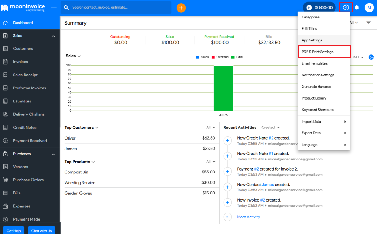377x234 pixels.
Task: Start the timer play button
Action: [309, 8]
